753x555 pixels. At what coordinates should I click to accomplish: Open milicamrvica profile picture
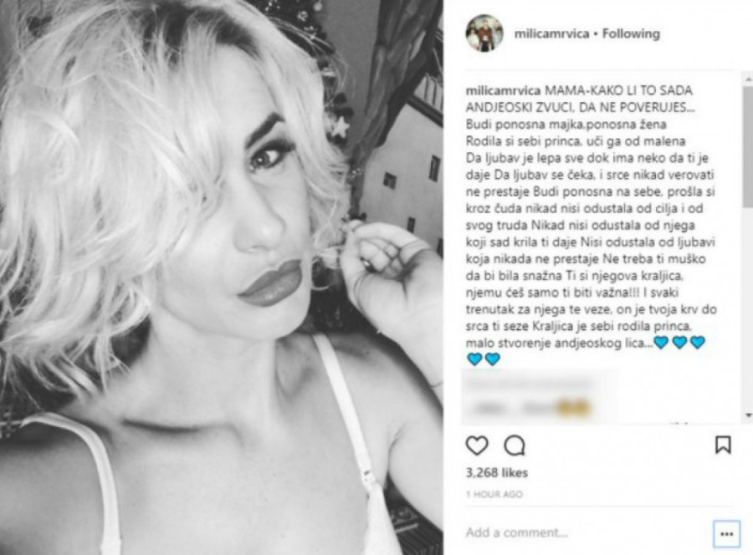484,33
